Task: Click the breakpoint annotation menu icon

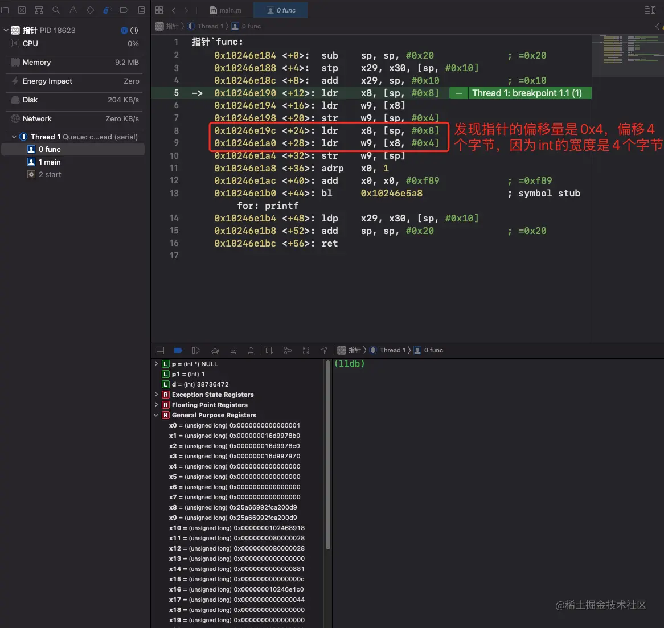Action: click(458, 93)
